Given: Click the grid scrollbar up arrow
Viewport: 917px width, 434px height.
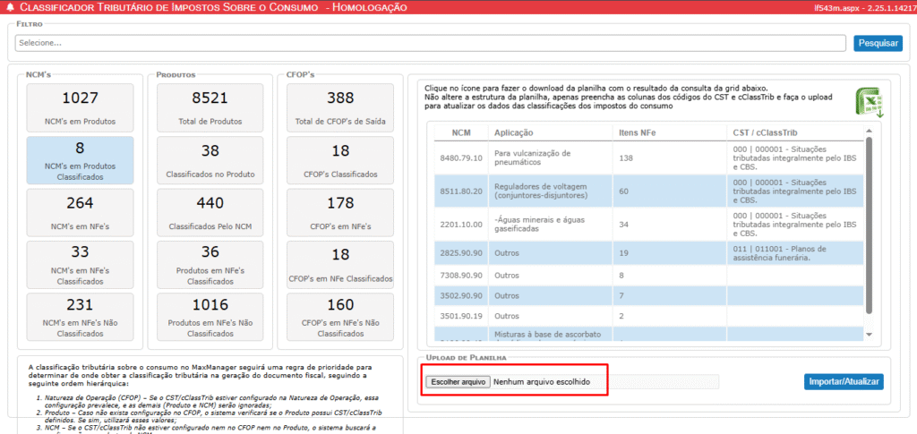Looking at the screenshot, I should click(x=868, y=131).
